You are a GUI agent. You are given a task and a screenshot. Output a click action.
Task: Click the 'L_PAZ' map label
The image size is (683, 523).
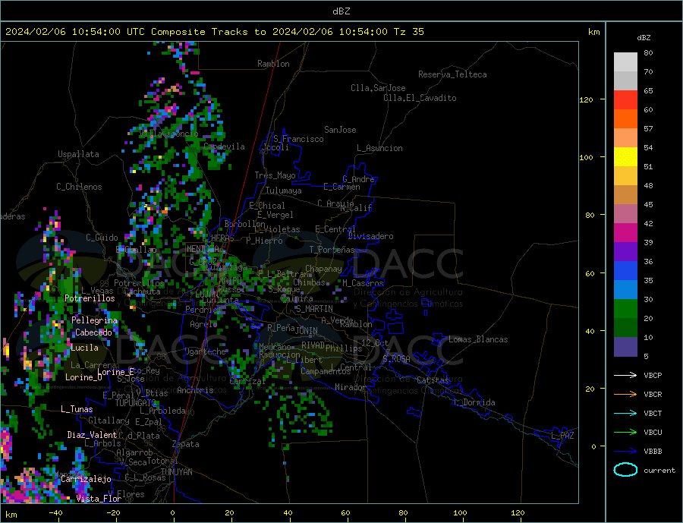tap(563, 436)
